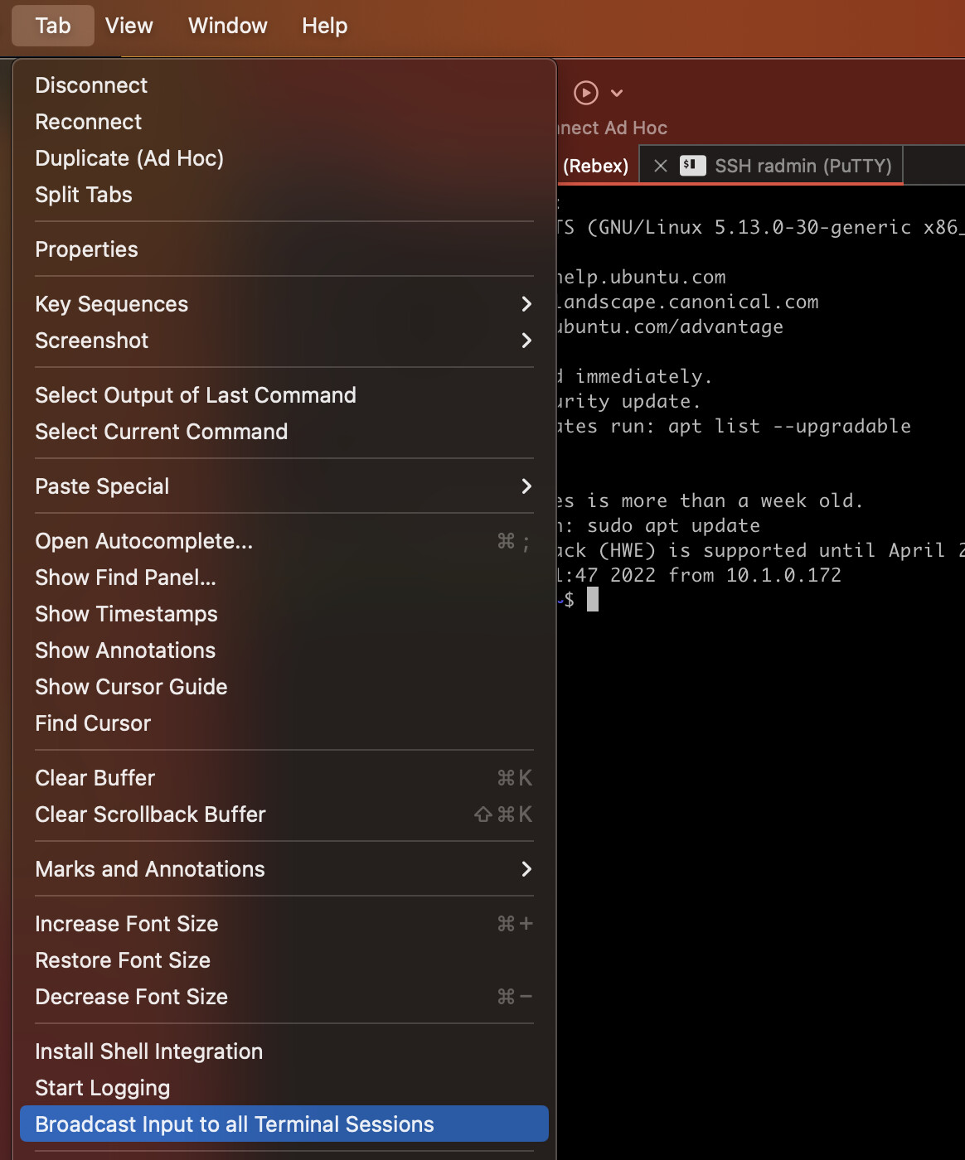Switch to the (Rebex) tab
This screenshot has height=1160, width=965.
[x=595, y=166]
